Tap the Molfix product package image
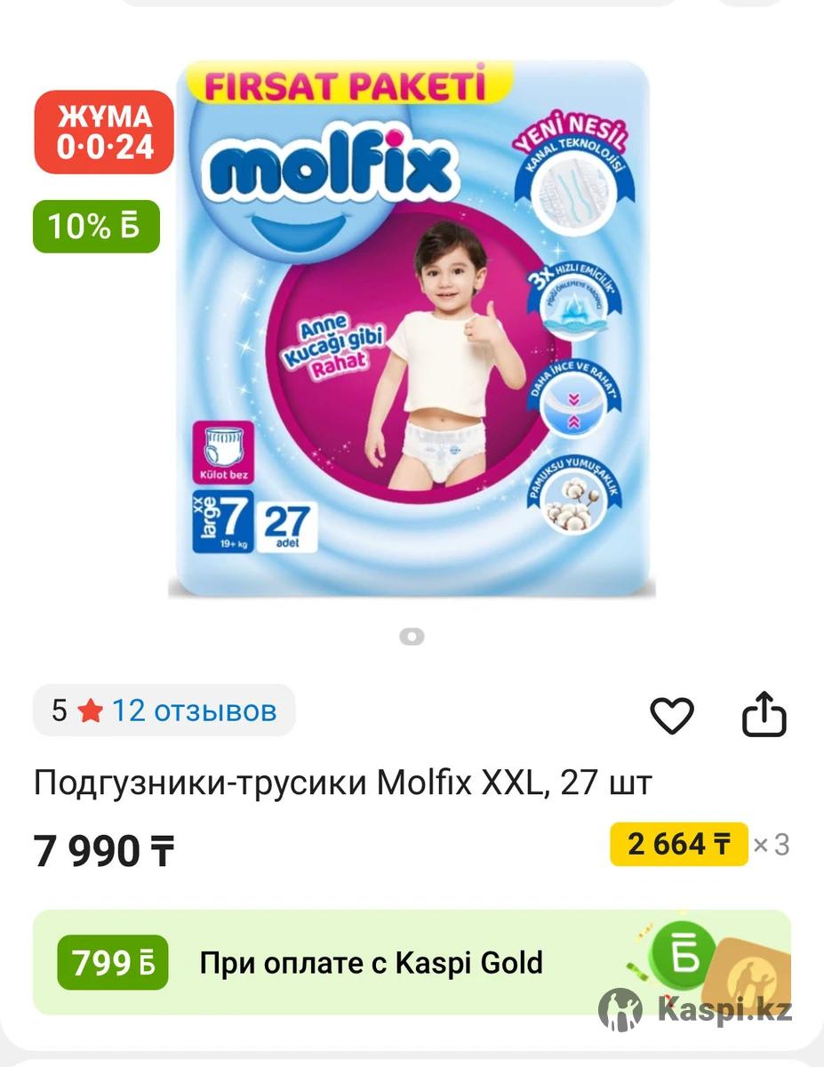This screenshot has height=1067, width=824. pos(411,329)
